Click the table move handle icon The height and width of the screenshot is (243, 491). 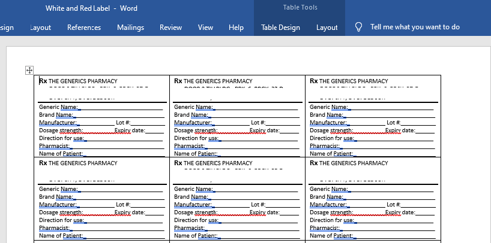[29, 71]
